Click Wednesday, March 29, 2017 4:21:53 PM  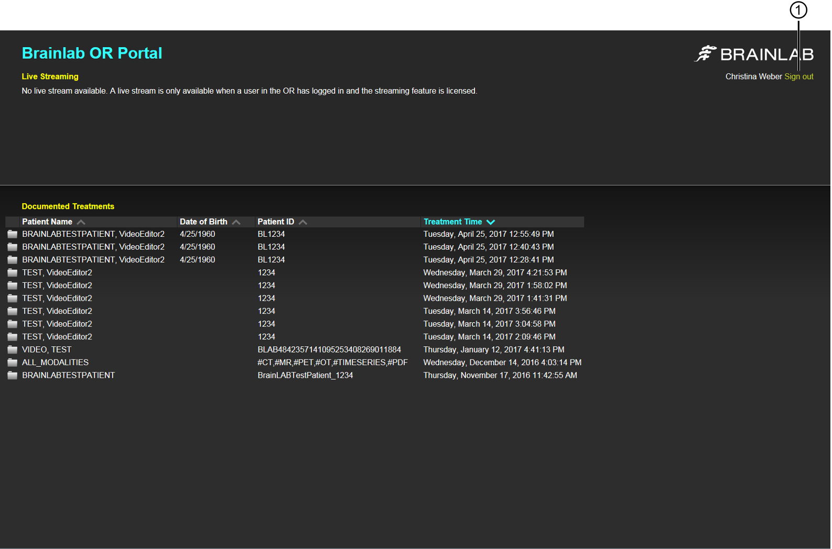click(495, 272)
